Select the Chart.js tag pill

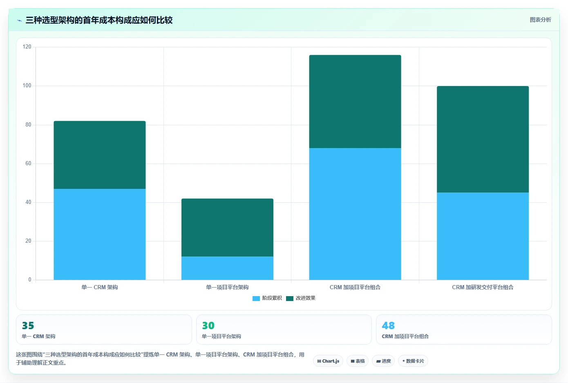tap(328, 361)
